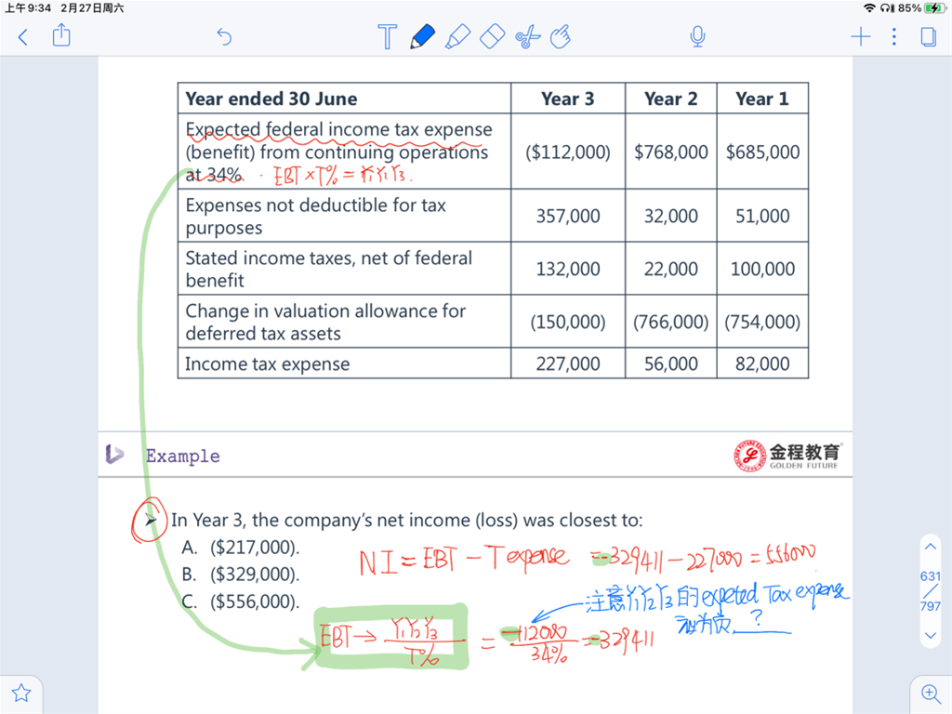Tap 'Income tax expense' row label
The width and height of the screenshot is (952, 714).
267,364
